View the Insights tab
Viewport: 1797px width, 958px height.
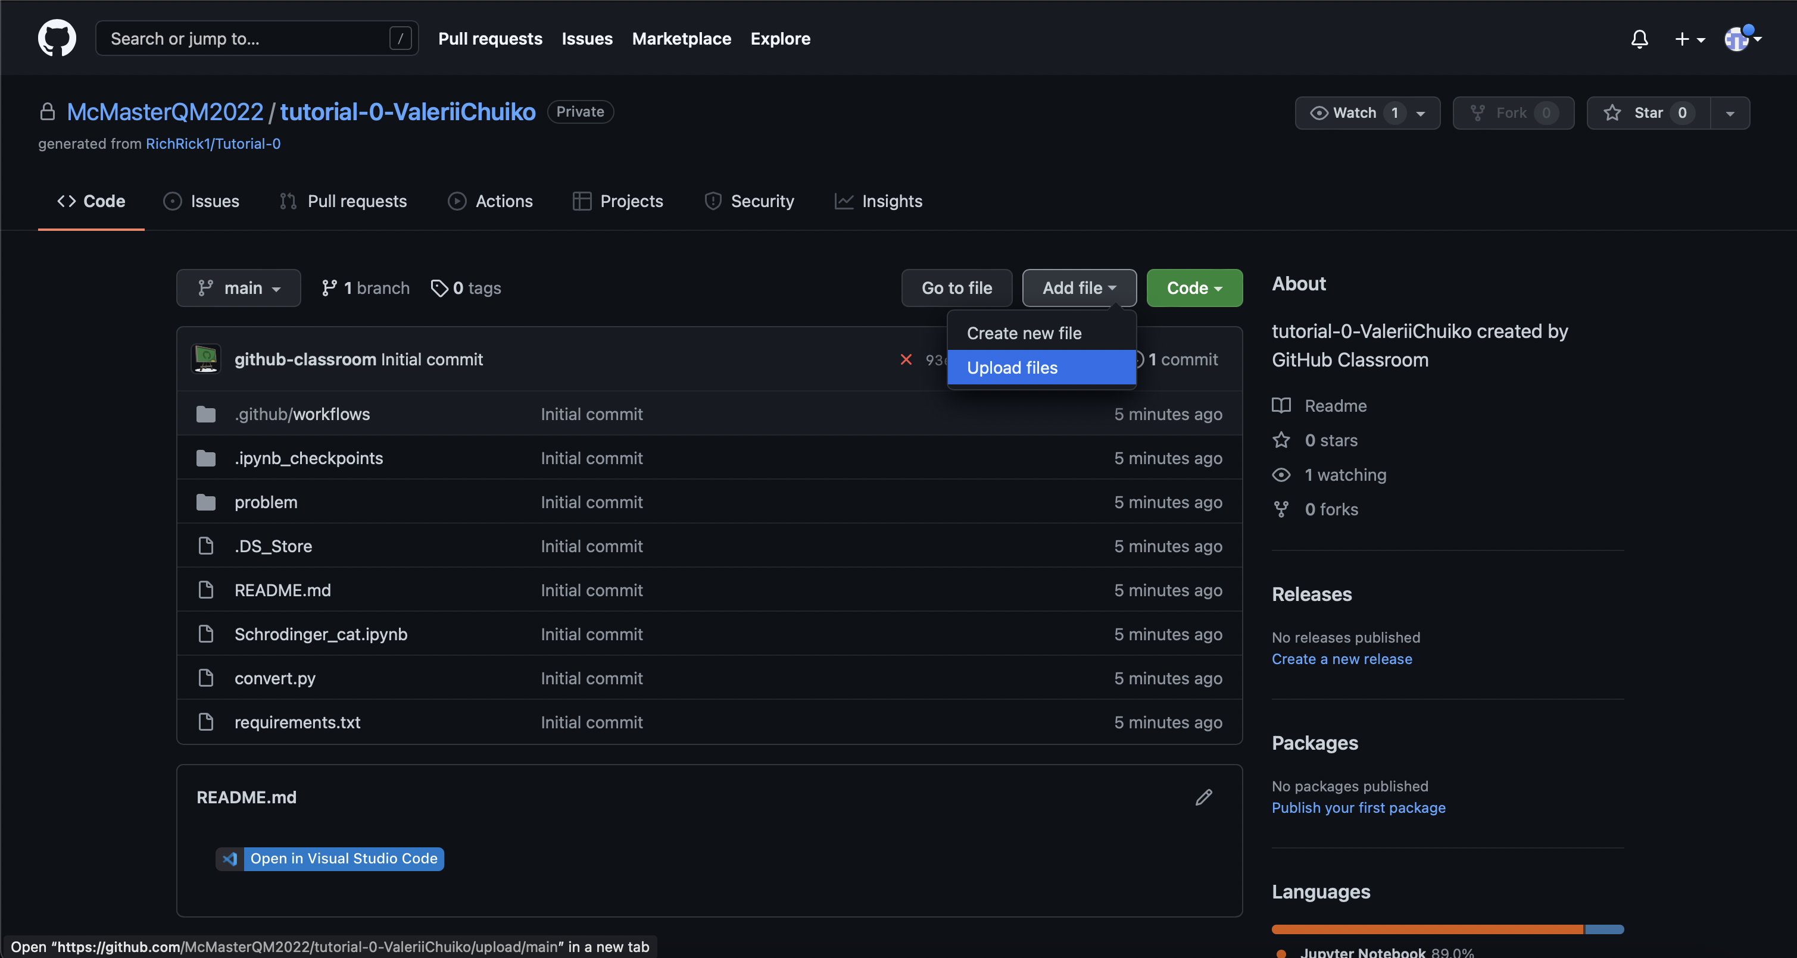coord(879,201)
